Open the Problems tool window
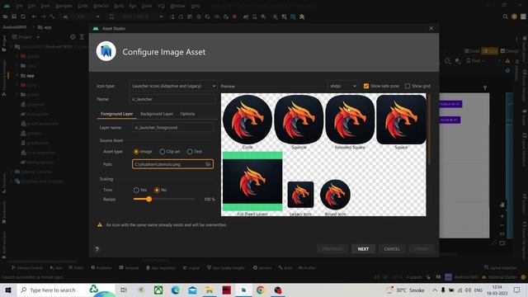528x297 pixels. coord(101,268)
